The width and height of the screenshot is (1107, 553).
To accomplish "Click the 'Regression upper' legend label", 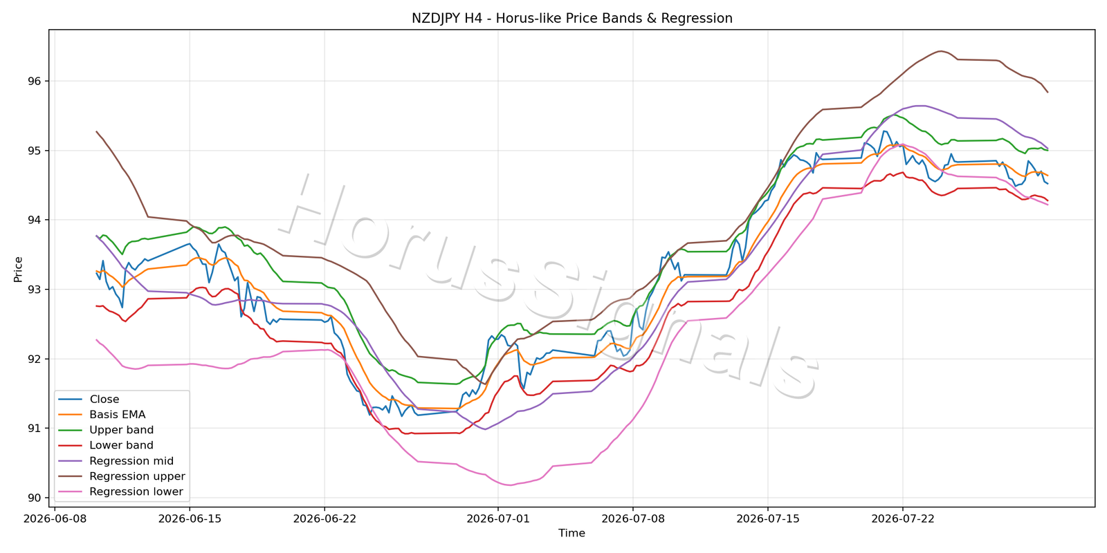I will [x=137, y=476].
